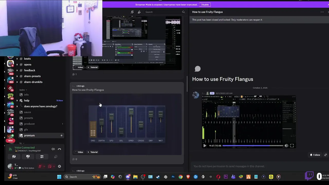Open headphone output options dropdown arrow
The image size is (329, 185).
pos(54,166)
